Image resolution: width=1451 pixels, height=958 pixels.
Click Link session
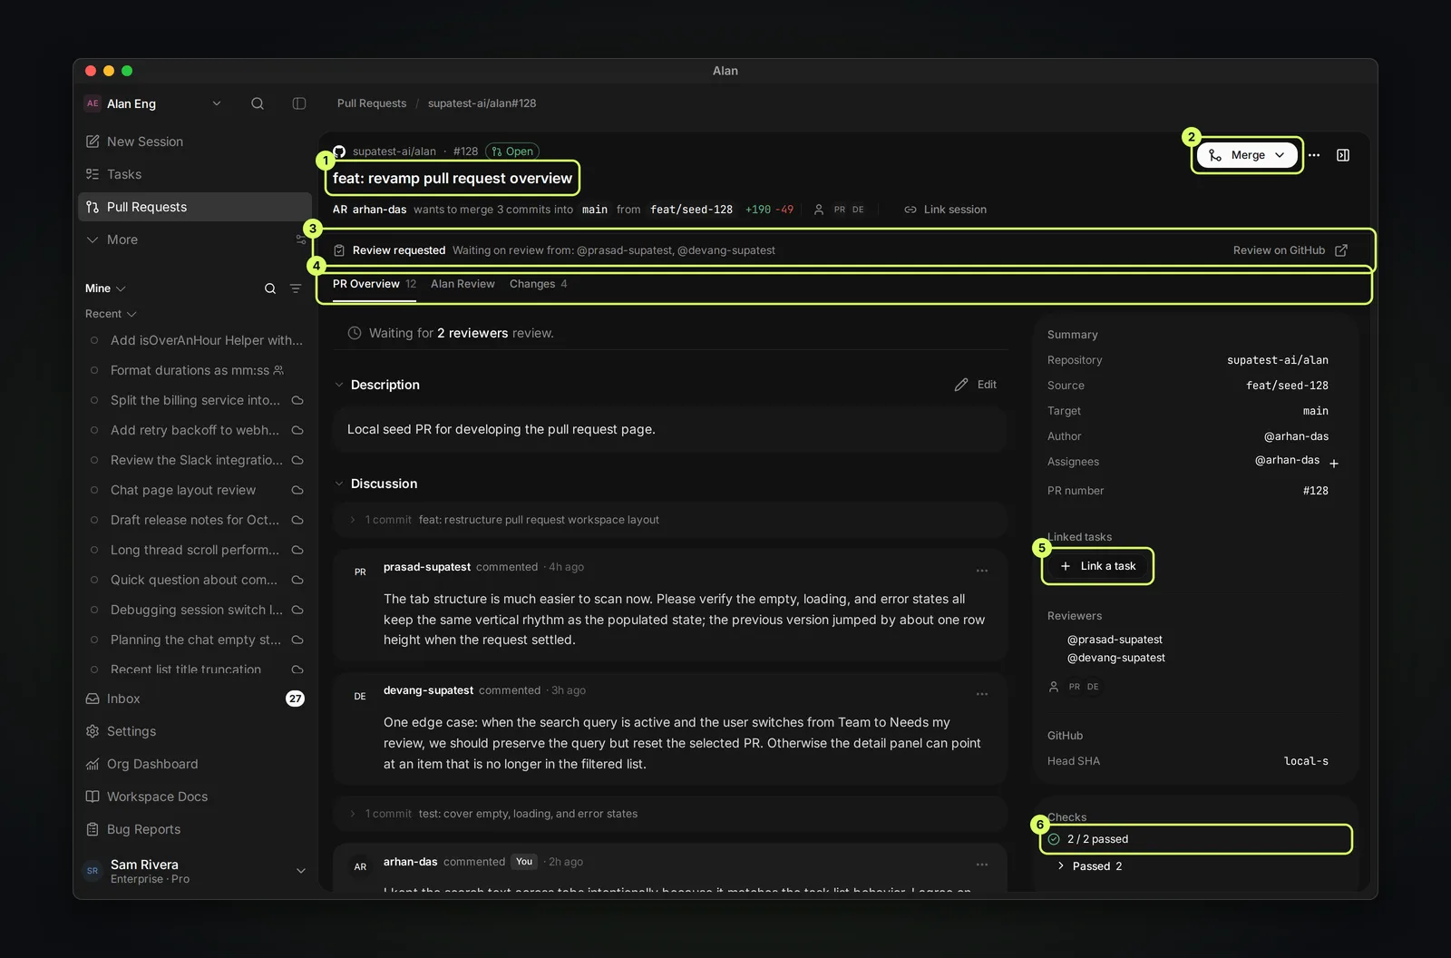[945, 210]
